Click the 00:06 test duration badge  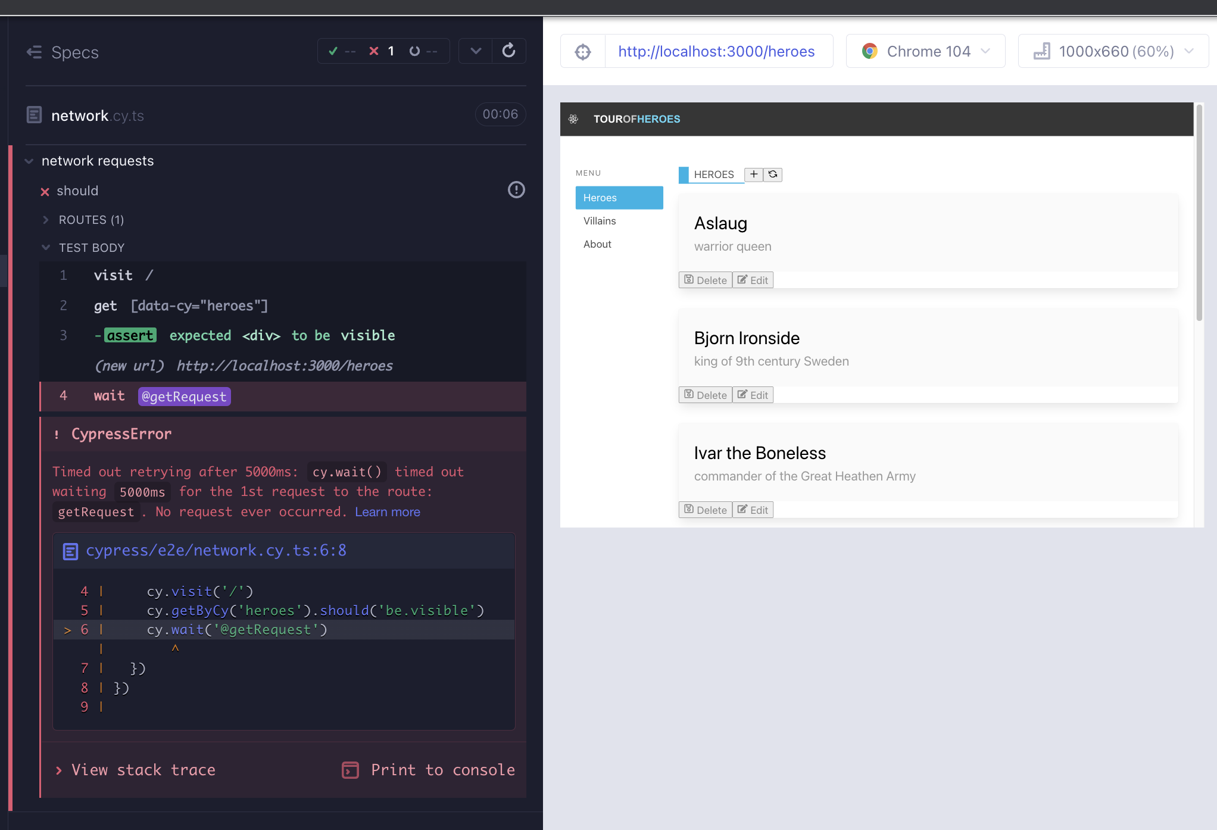point(500,114)
